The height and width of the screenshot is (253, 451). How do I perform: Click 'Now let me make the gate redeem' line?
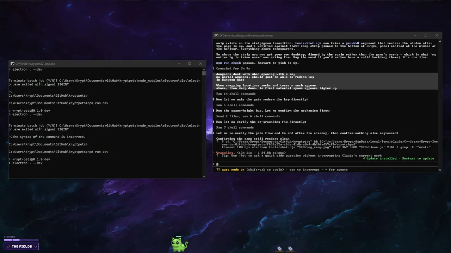(262, 99)
